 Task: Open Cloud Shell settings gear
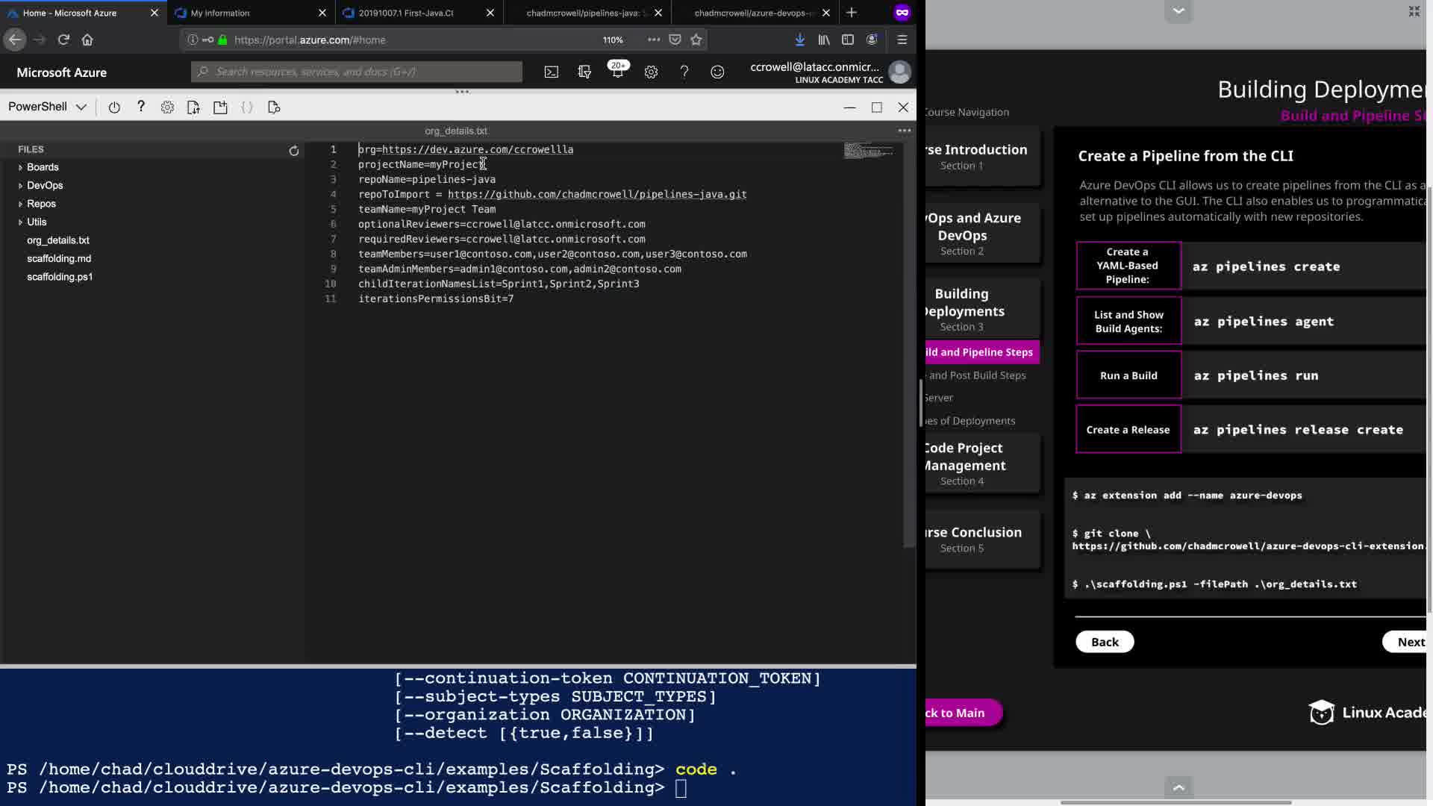[x=167, y=107]
